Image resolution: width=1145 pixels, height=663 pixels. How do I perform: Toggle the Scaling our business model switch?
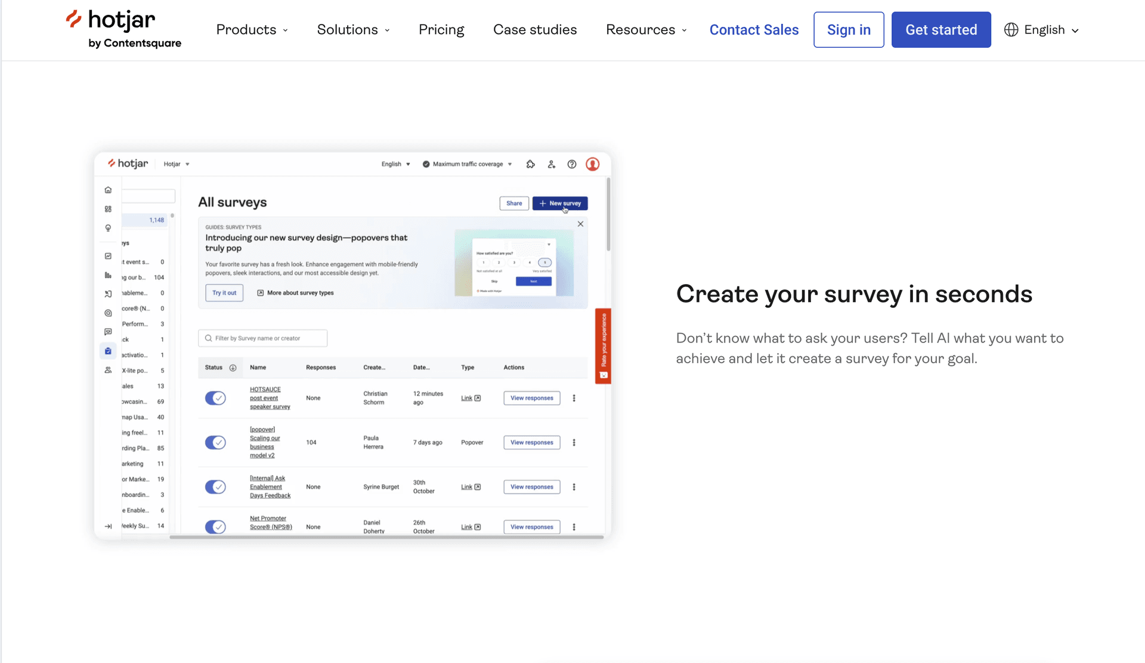tap(215, 442)
